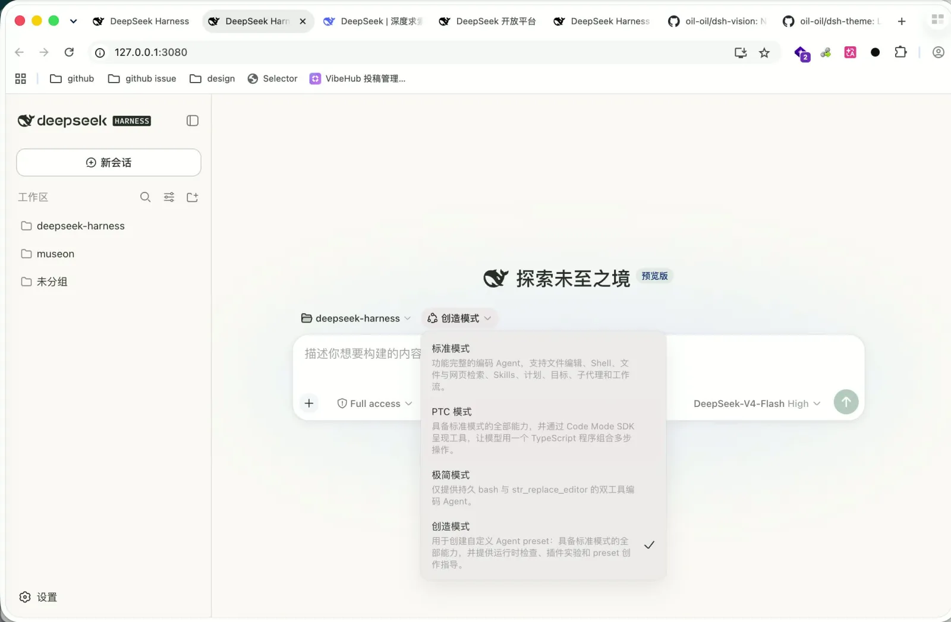Open the green molecule extension icon
Image resolution: width=951 pixels, height=622 pixels.
click(x=826, y=53)
